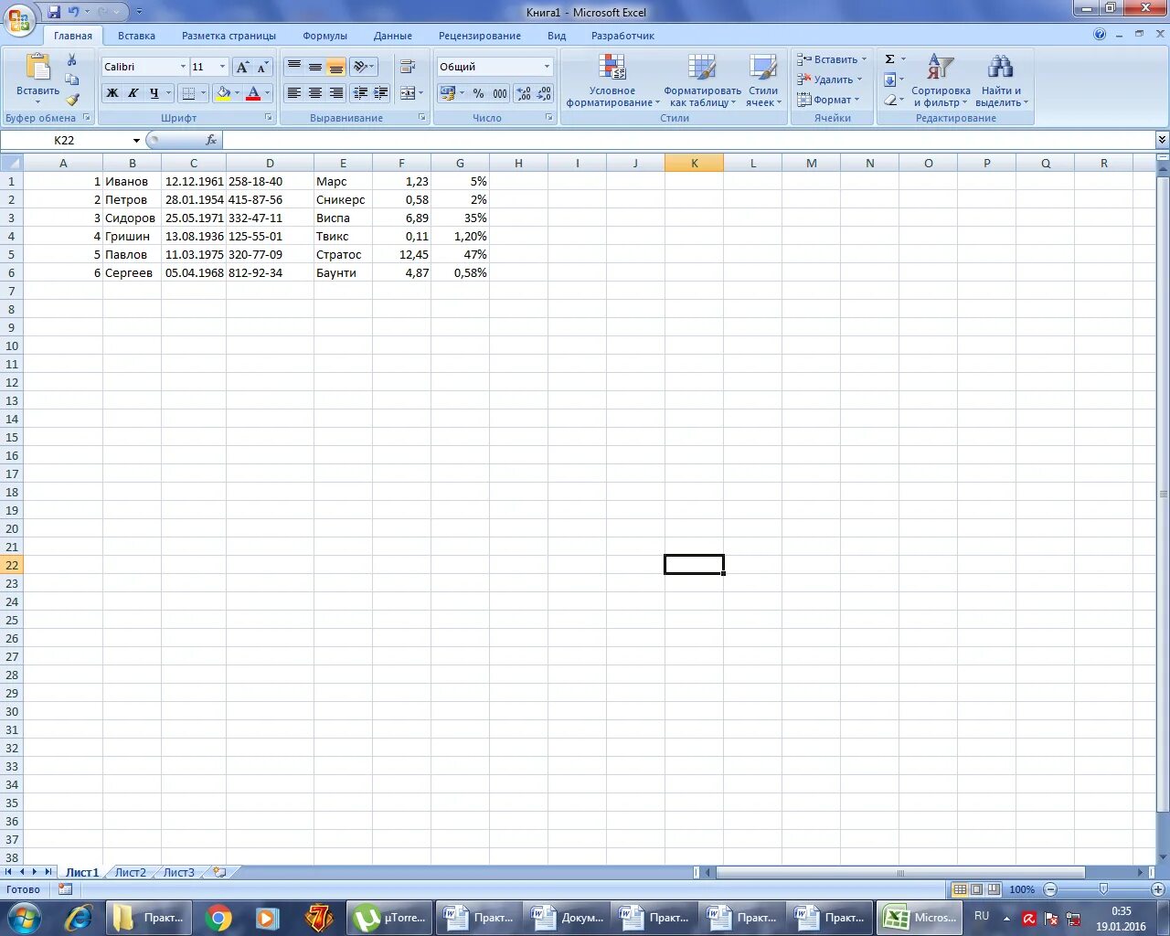Image resolution: width=1170 pixels, height=936 pixels.
Task: Open the font size dropdown
Action: (222, 67)
